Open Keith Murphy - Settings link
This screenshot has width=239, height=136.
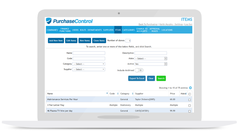171,24
